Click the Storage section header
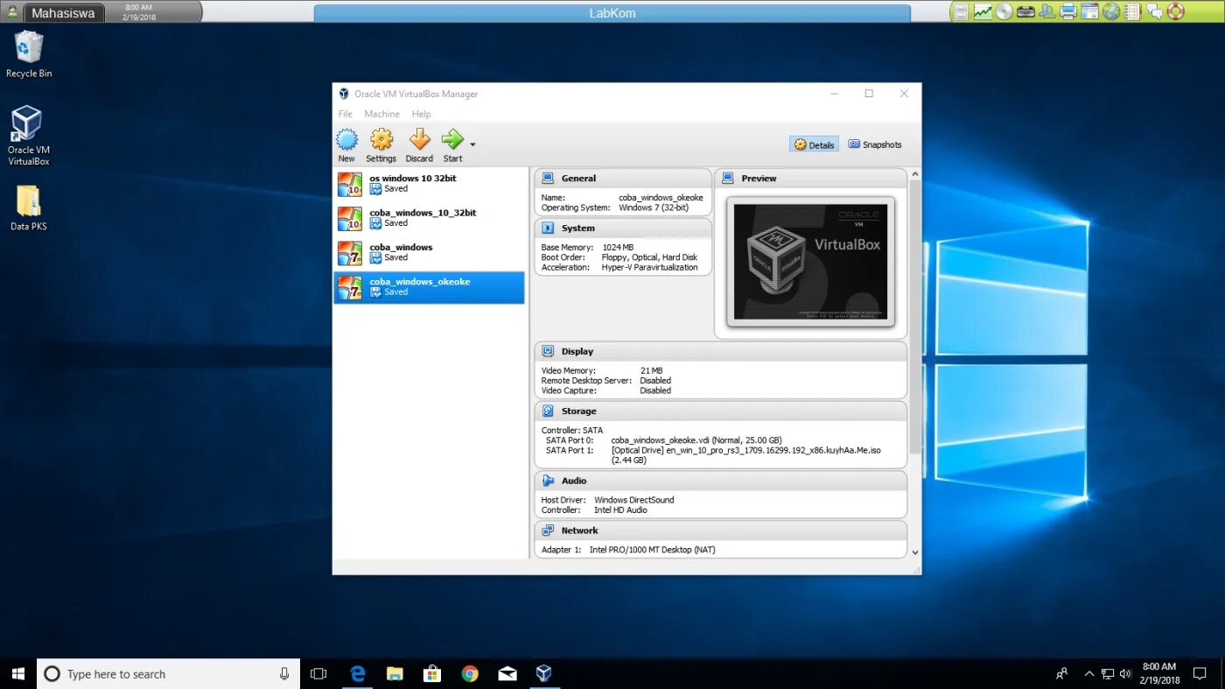This screenshot has height=689, width=1225. click(721, 411)
